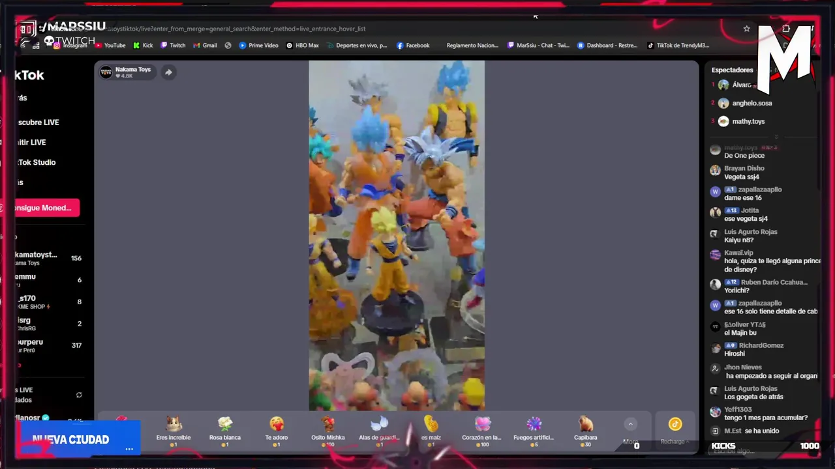Screen dimensions: 835x469
Task: Open the channel listed with 156 viewers
Action: pyautogui.click(x=49, y=259)
